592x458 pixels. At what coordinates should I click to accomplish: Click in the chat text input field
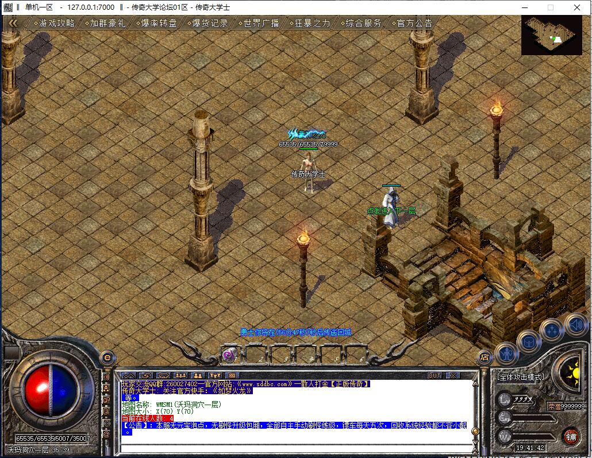295,448
